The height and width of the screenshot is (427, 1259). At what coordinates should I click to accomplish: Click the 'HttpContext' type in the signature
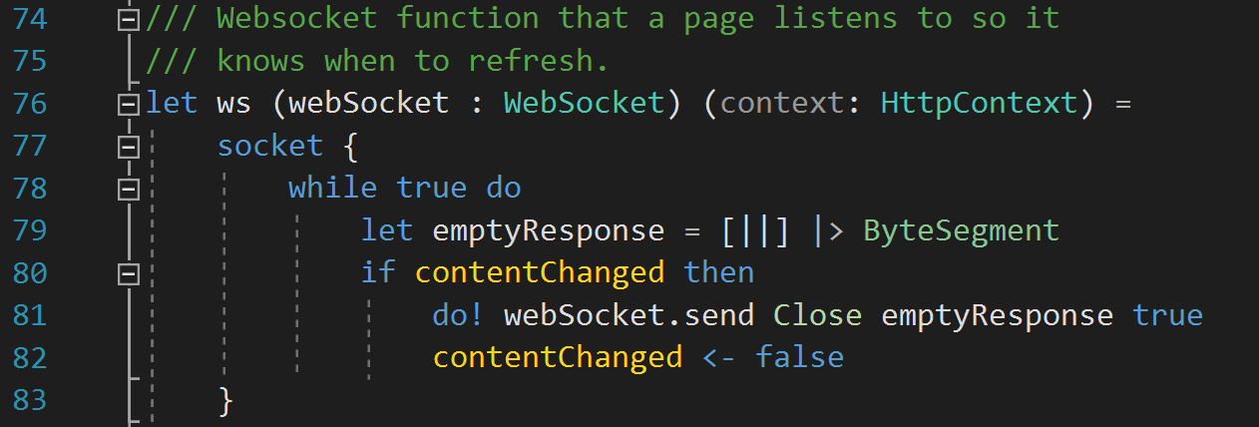979,104
